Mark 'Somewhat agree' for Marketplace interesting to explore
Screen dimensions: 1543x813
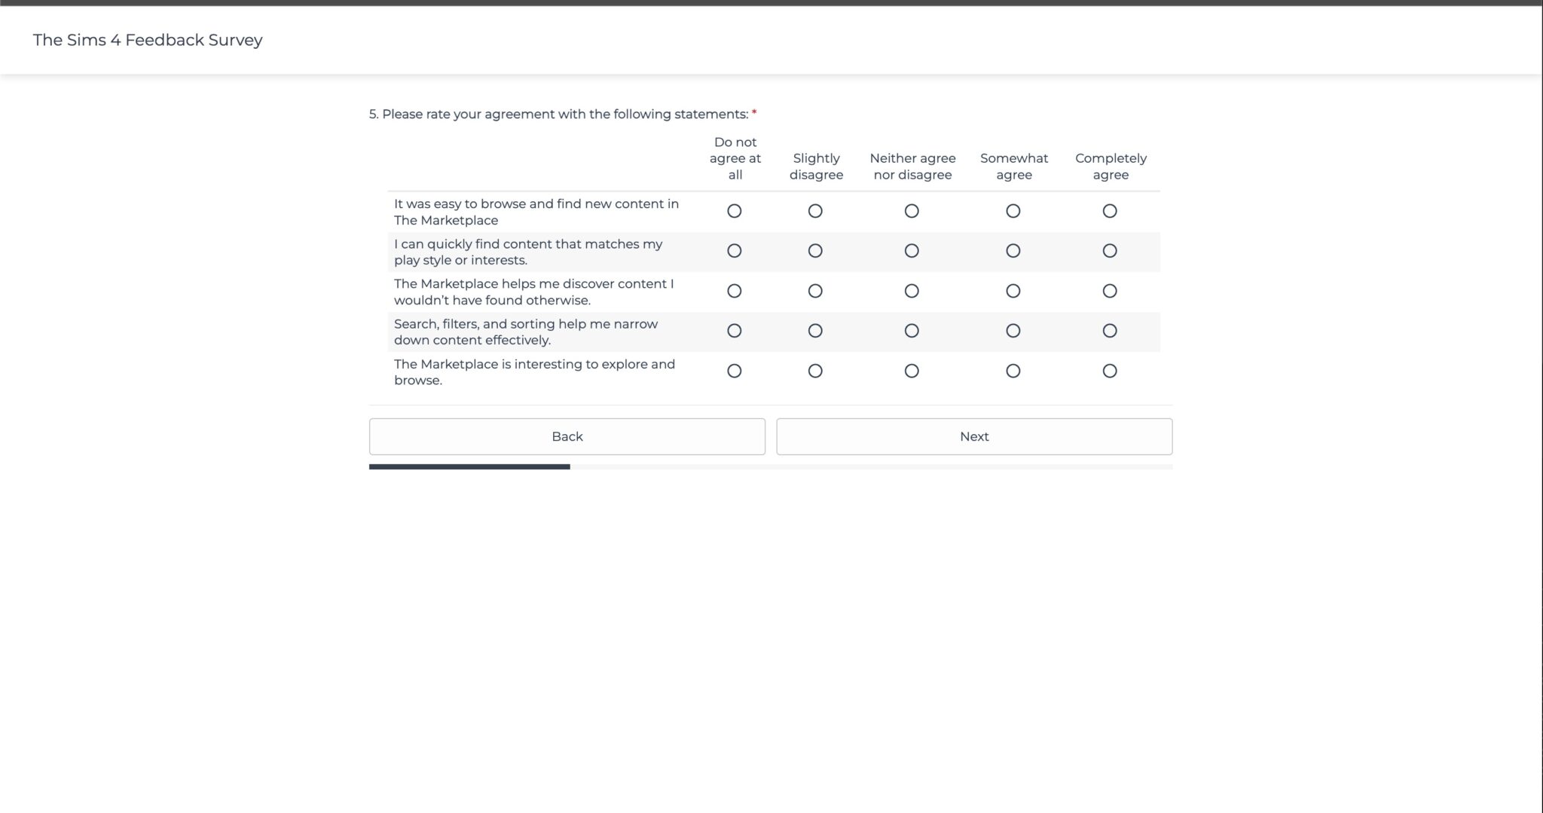(x=1013, y=371)
